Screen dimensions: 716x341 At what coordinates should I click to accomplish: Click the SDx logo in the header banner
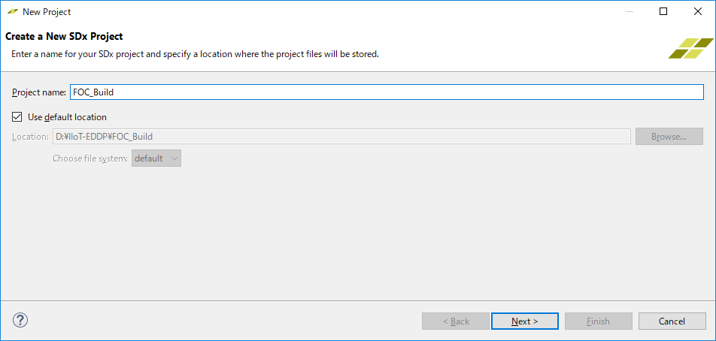pyautogui.click(x=690, y=48)
